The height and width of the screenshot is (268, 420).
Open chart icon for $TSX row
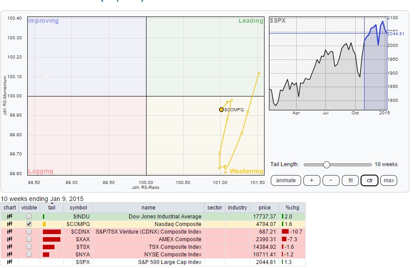10,247
